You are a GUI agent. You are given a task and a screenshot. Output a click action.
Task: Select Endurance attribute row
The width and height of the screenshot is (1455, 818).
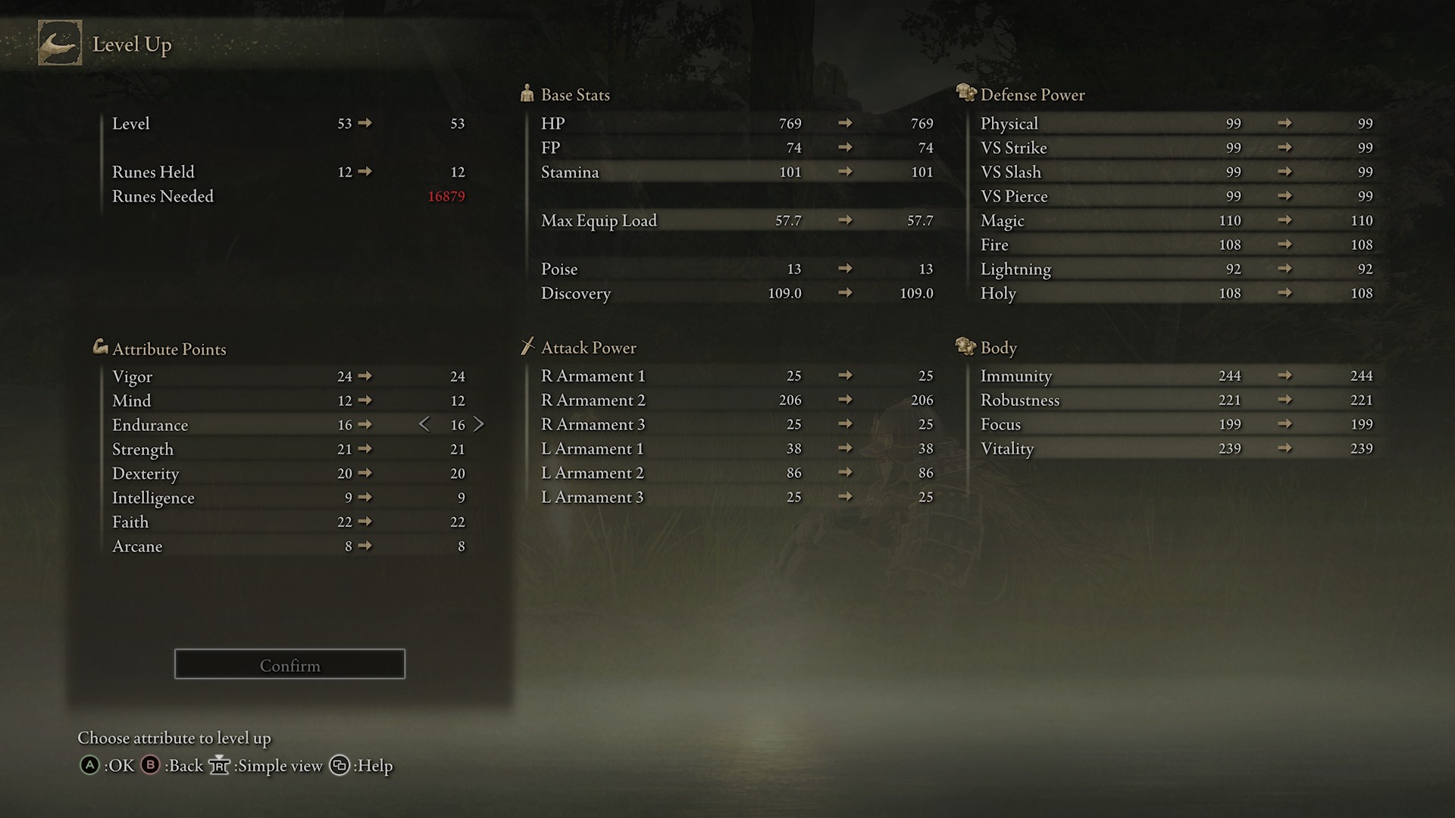click(x=289, y=423)
